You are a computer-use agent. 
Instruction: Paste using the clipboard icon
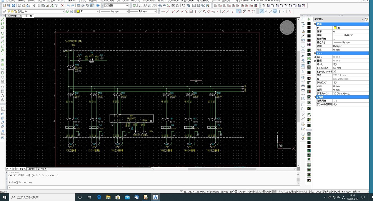pos(43,5)
